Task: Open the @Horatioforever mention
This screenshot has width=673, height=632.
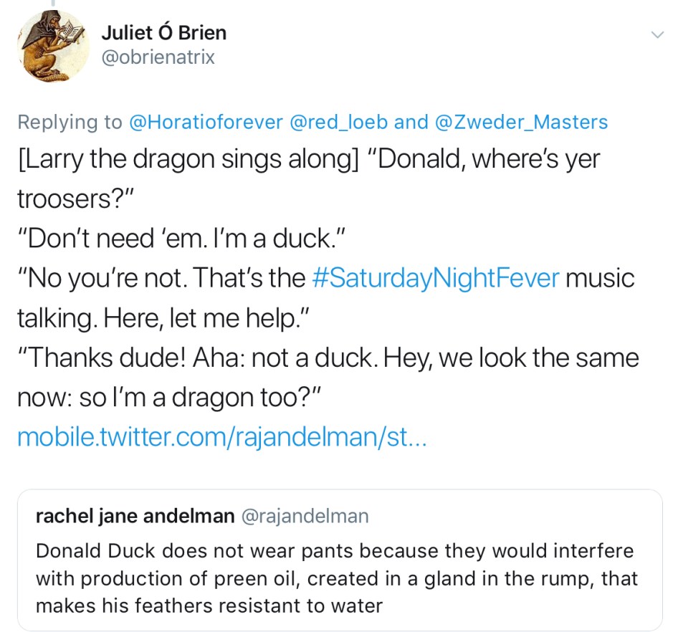Action: pyautogui.click(x=206, y=122)
